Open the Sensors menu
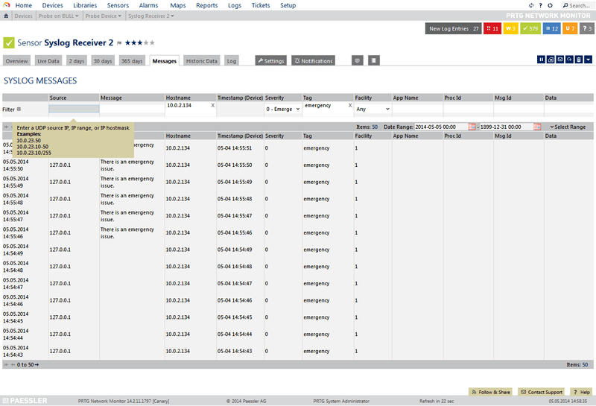The width and height of the screenshot is (596, 406). (118, 5)
